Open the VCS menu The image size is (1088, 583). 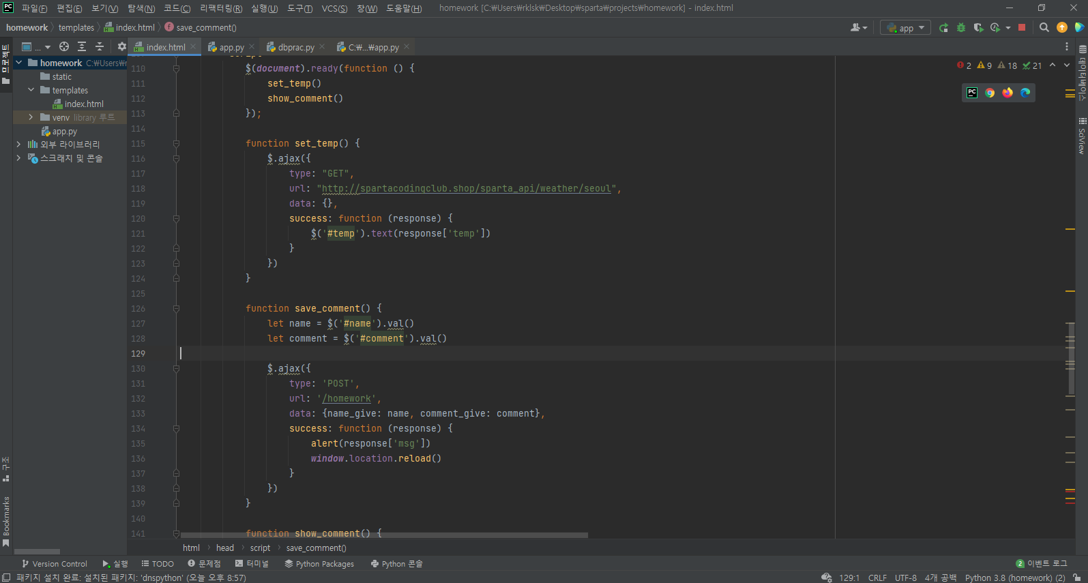(334, 8)
